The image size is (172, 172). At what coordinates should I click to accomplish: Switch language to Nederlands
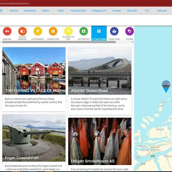tap(29, 11)
